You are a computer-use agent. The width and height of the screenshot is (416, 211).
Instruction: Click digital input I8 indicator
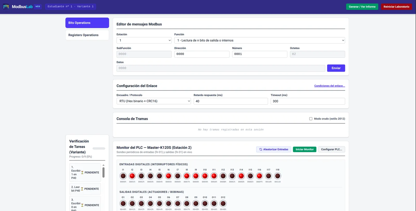[187, 176]
